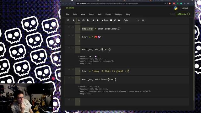Interrupt the kernel with the stop icon
This screenshot has width=201, height=113.
coord(111,20)
